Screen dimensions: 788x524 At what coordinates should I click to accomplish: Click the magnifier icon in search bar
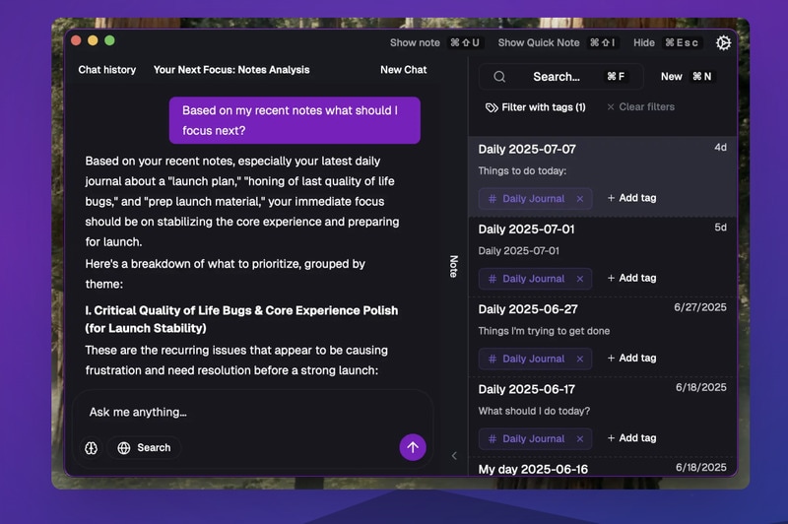coord(499,77)
